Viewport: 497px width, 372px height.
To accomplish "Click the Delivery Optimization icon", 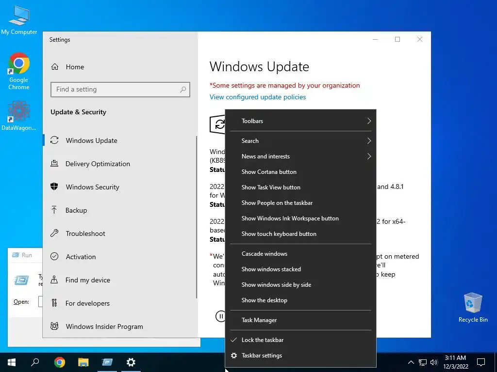I will 54,164.
